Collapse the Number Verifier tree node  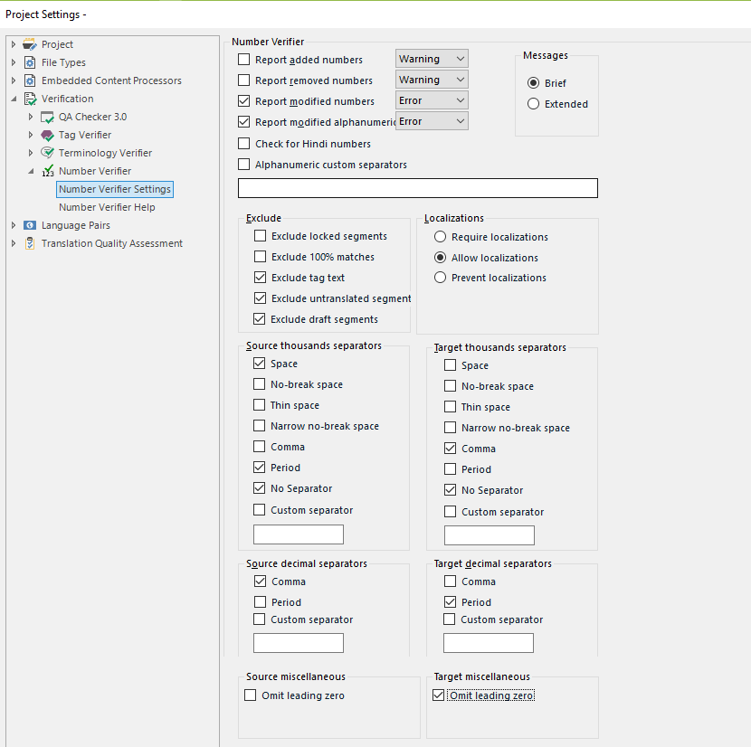[x=31, y=171]
